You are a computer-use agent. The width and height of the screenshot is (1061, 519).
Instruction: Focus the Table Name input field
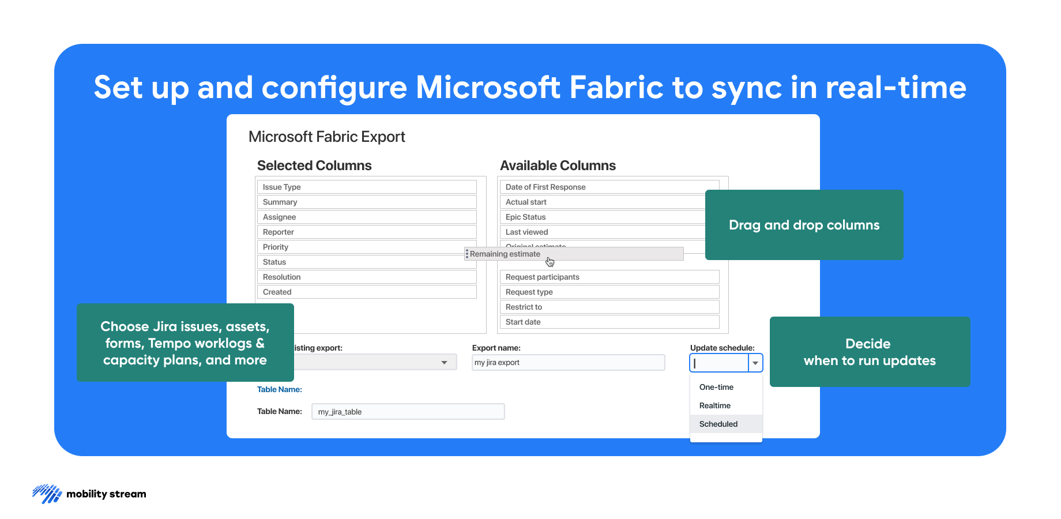[408, 411]
